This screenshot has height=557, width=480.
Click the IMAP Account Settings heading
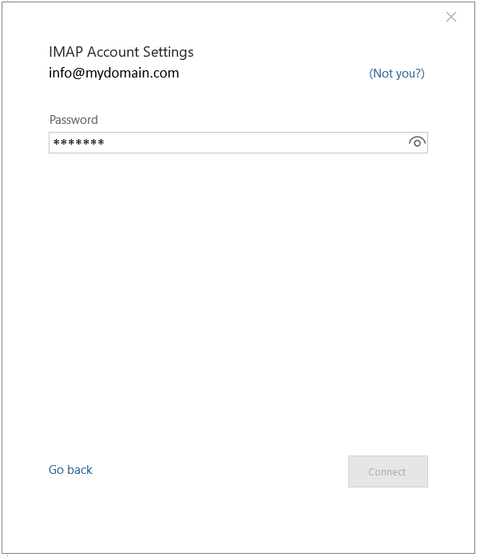coord(121,52)
